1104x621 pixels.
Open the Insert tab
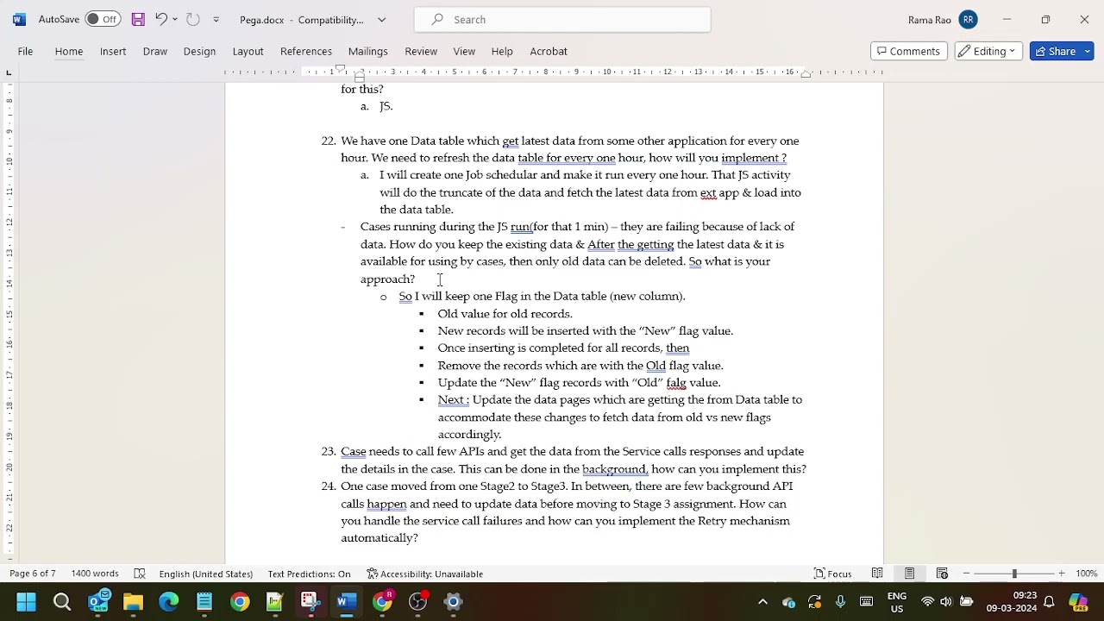click(113, 51)
